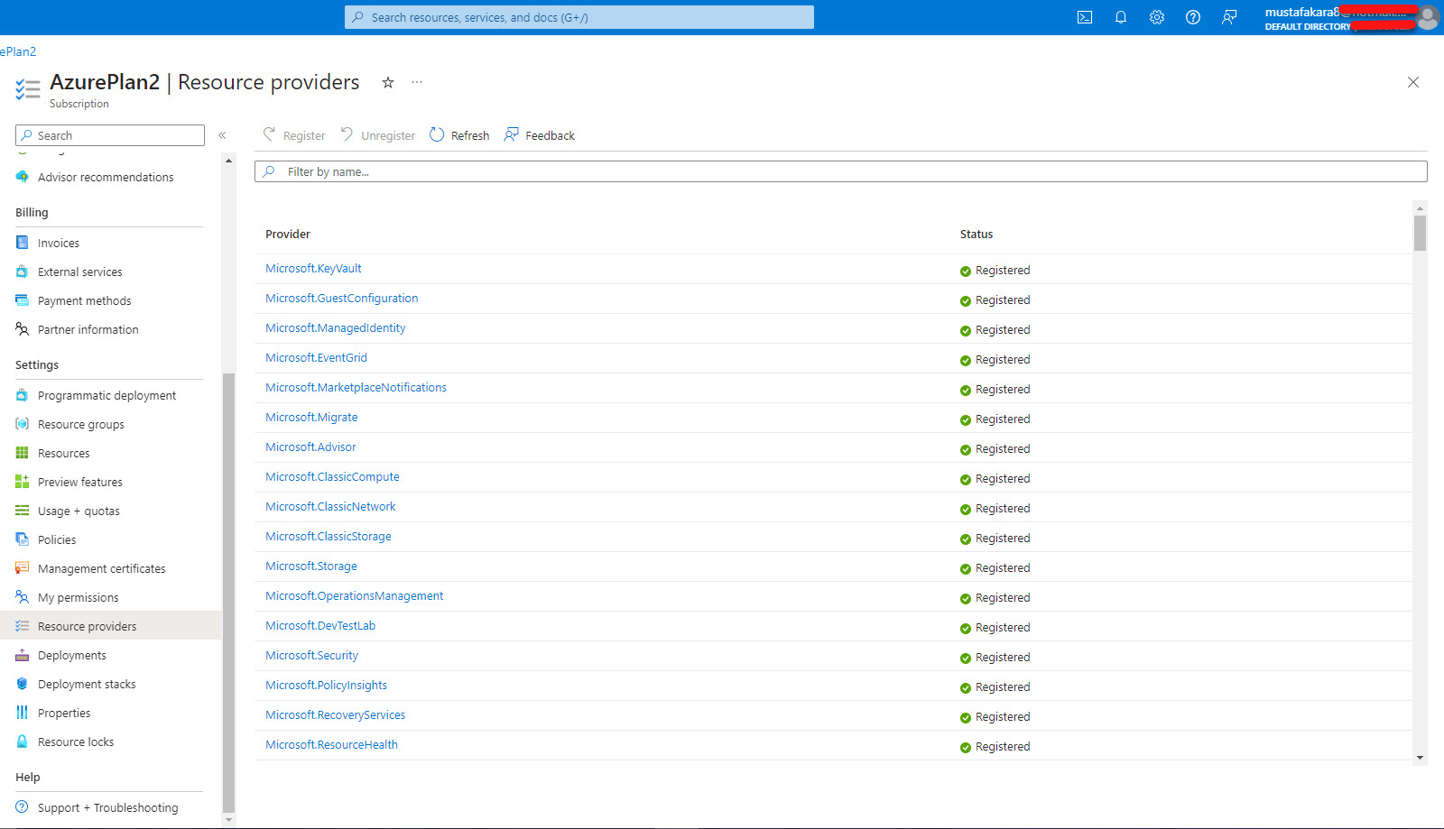Image resolution: width=1444 pixels, height=829 pixels.
Task: Open Usage + quotas in the sidebar
Action: [79, 511]
